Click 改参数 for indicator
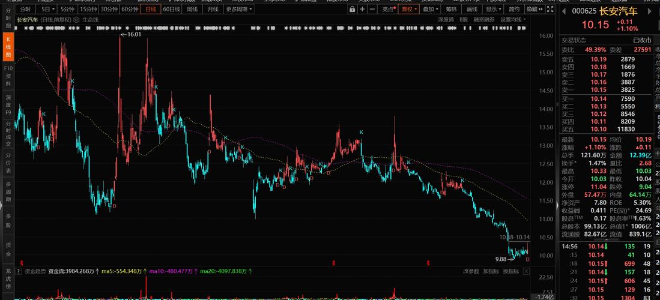 click(x=471, y=271)
